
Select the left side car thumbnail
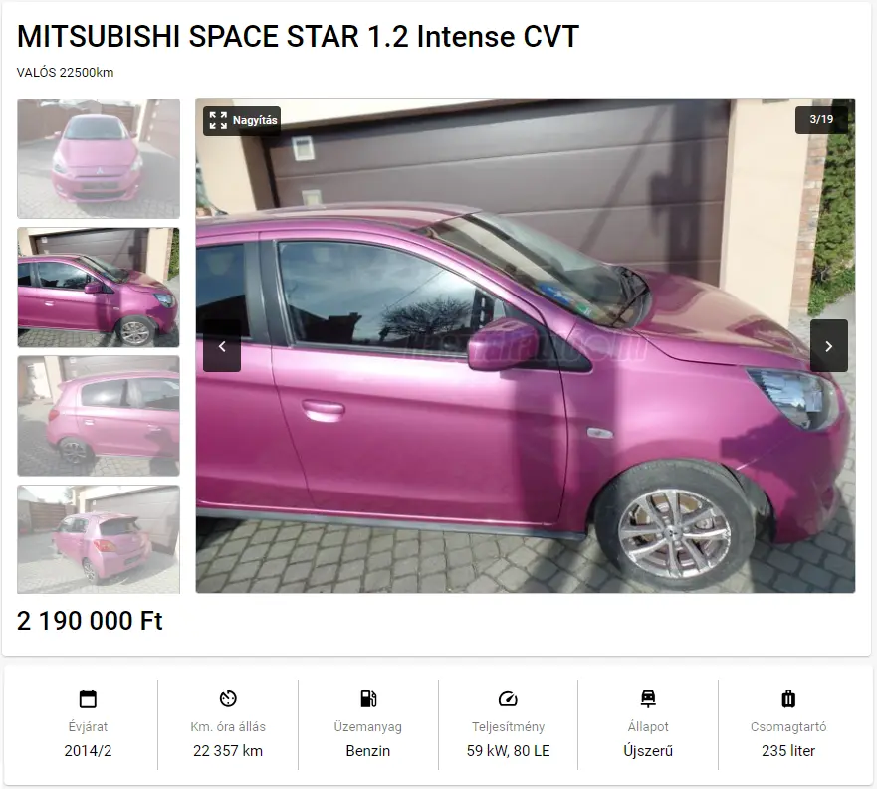(x=99, y=416)
